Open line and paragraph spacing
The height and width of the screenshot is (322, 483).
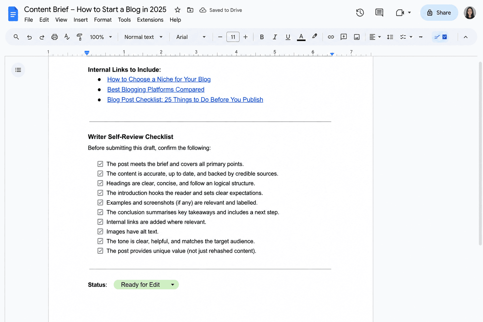(390, 37)
